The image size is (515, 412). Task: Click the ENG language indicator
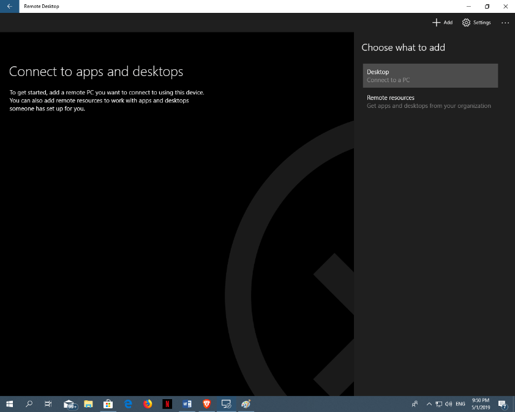point(460,404)
